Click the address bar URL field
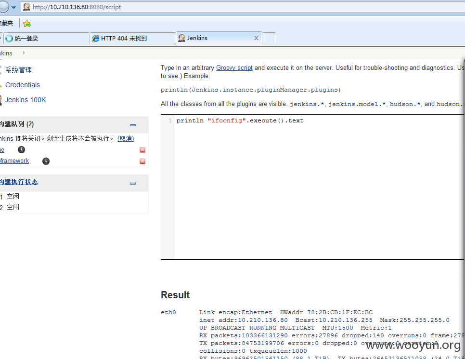The image size is (465, 359). (243, 7)
